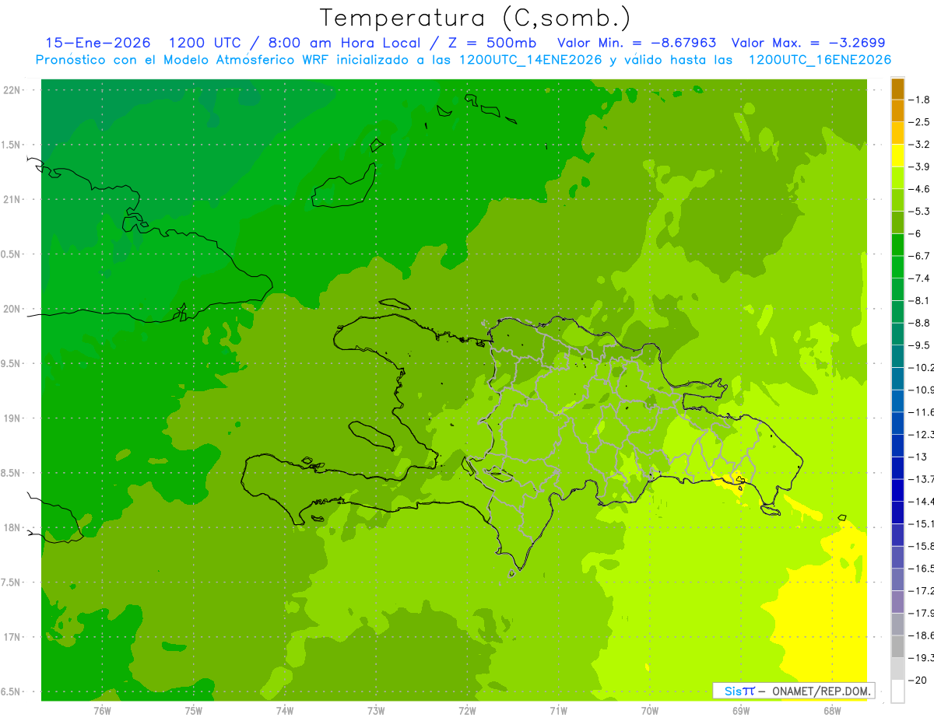Viewport: 934px width, 721px height.
Task: Click the -6 colorbar value
Action: click(916, 233)
